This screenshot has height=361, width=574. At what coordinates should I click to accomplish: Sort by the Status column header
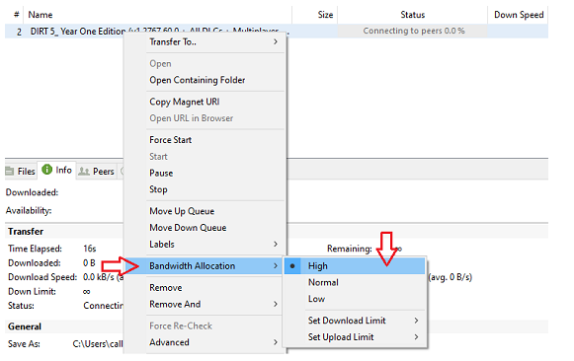[x=413, y=15]
